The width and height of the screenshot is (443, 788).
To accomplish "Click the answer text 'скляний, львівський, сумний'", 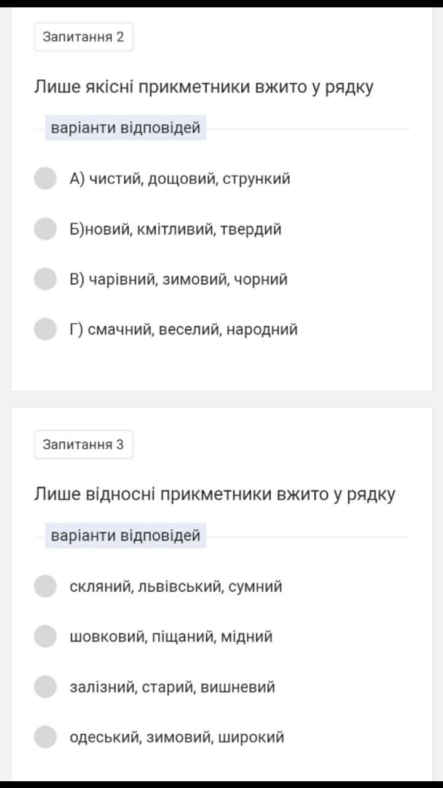I will (176, 586).
